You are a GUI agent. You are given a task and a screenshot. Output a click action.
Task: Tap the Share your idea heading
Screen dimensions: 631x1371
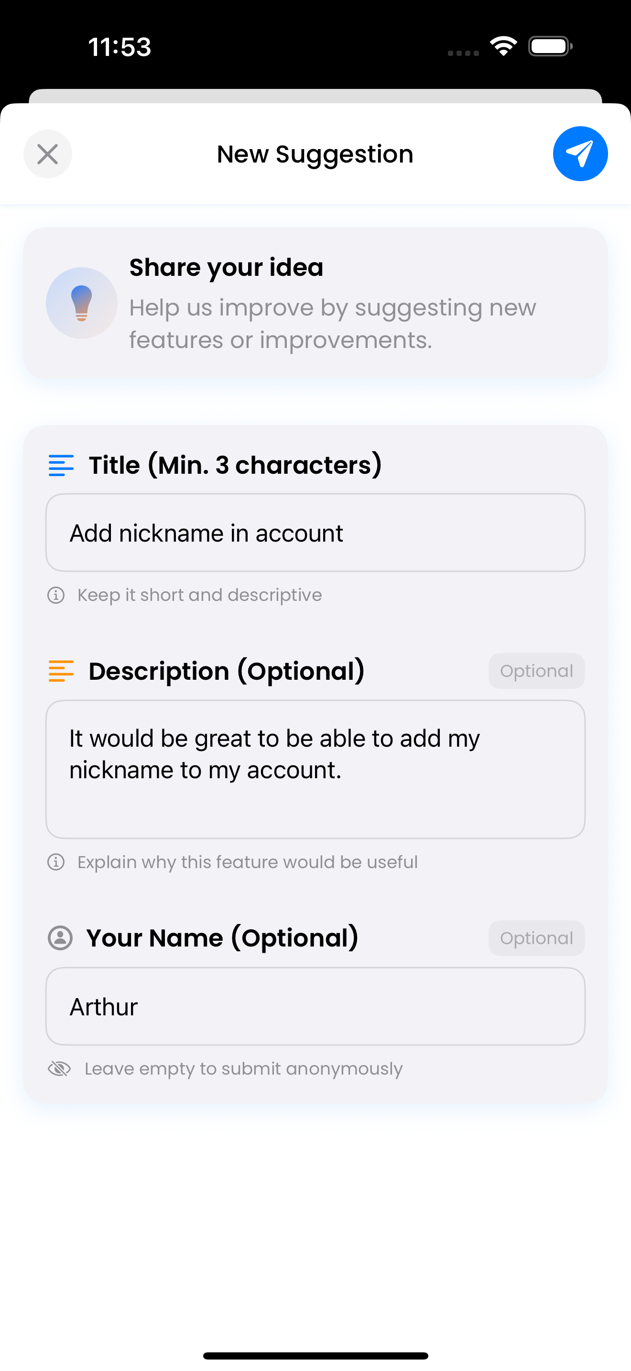[226, 267]
